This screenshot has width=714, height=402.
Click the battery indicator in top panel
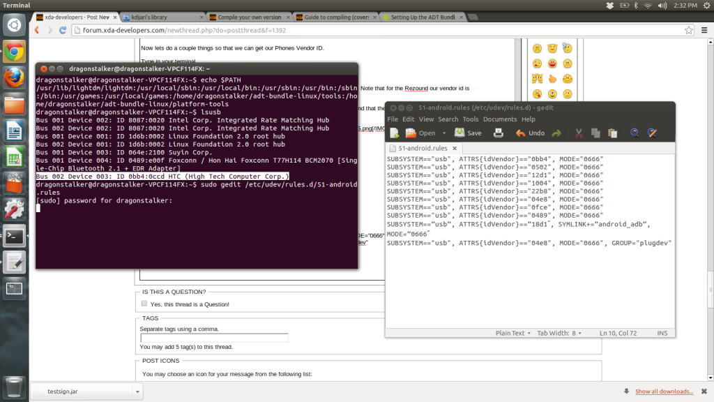click(624, 6)
